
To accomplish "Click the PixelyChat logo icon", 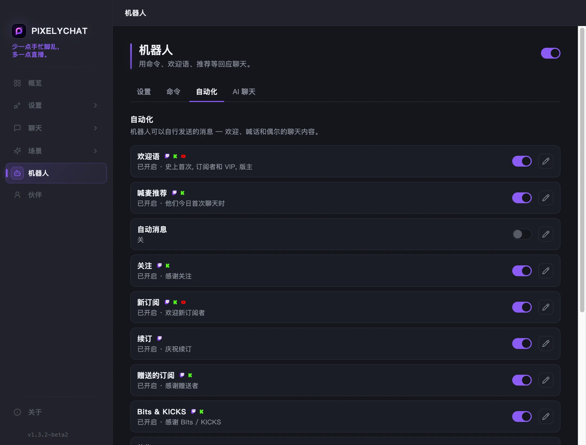I will pyautogui.click(x=19, y=31).
